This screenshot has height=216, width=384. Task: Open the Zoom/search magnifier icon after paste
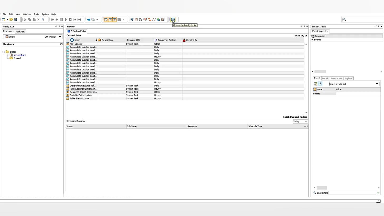point(43,20)
